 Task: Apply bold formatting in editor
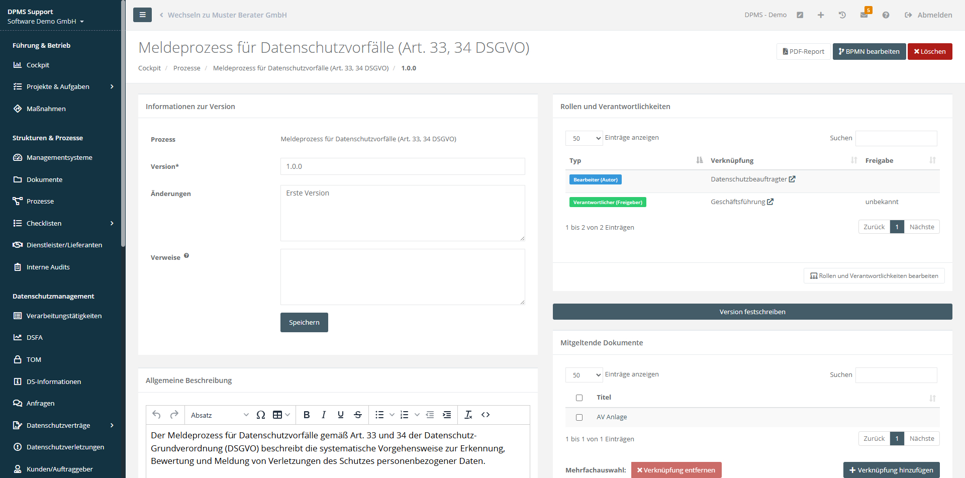pyautogui.click(x=306, y=415)
